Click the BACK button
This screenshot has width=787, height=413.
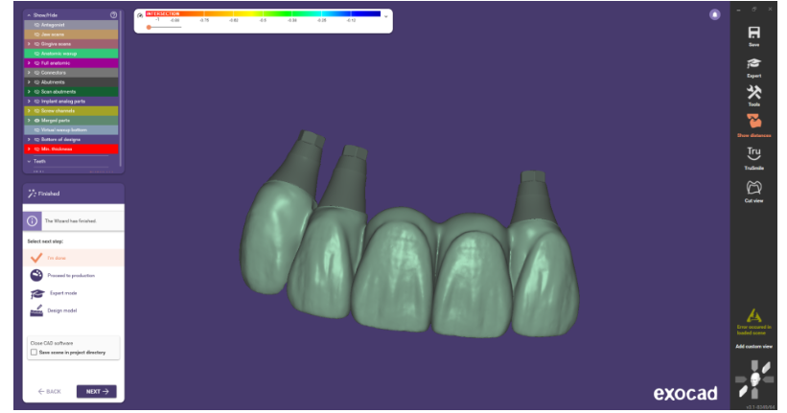click(x=50, y=391)
